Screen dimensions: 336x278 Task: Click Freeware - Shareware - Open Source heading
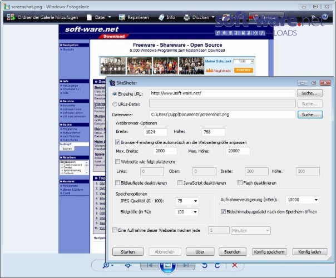177,45
